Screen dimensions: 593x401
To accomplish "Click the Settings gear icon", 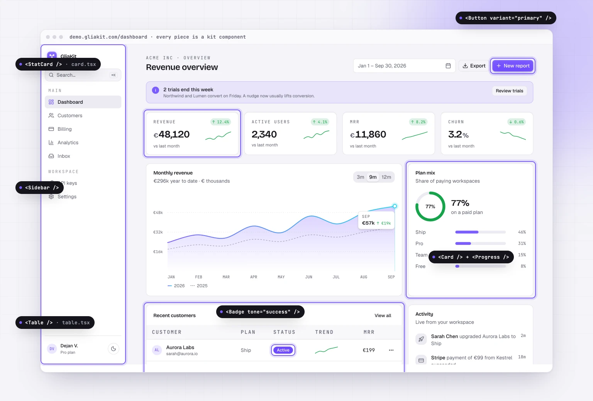I will 51,197.
